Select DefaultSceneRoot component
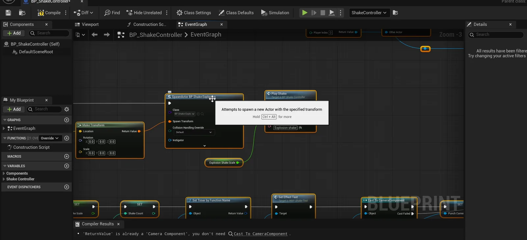The image size is (527, 240). (36, 52)
